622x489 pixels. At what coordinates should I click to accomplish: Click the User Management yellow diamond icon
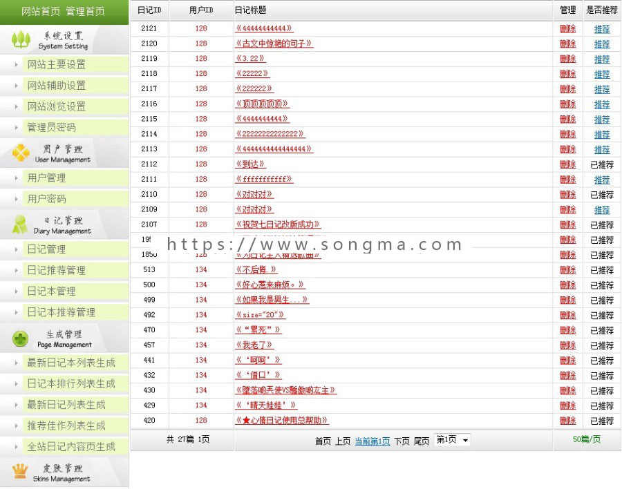(x=21, y=153)
